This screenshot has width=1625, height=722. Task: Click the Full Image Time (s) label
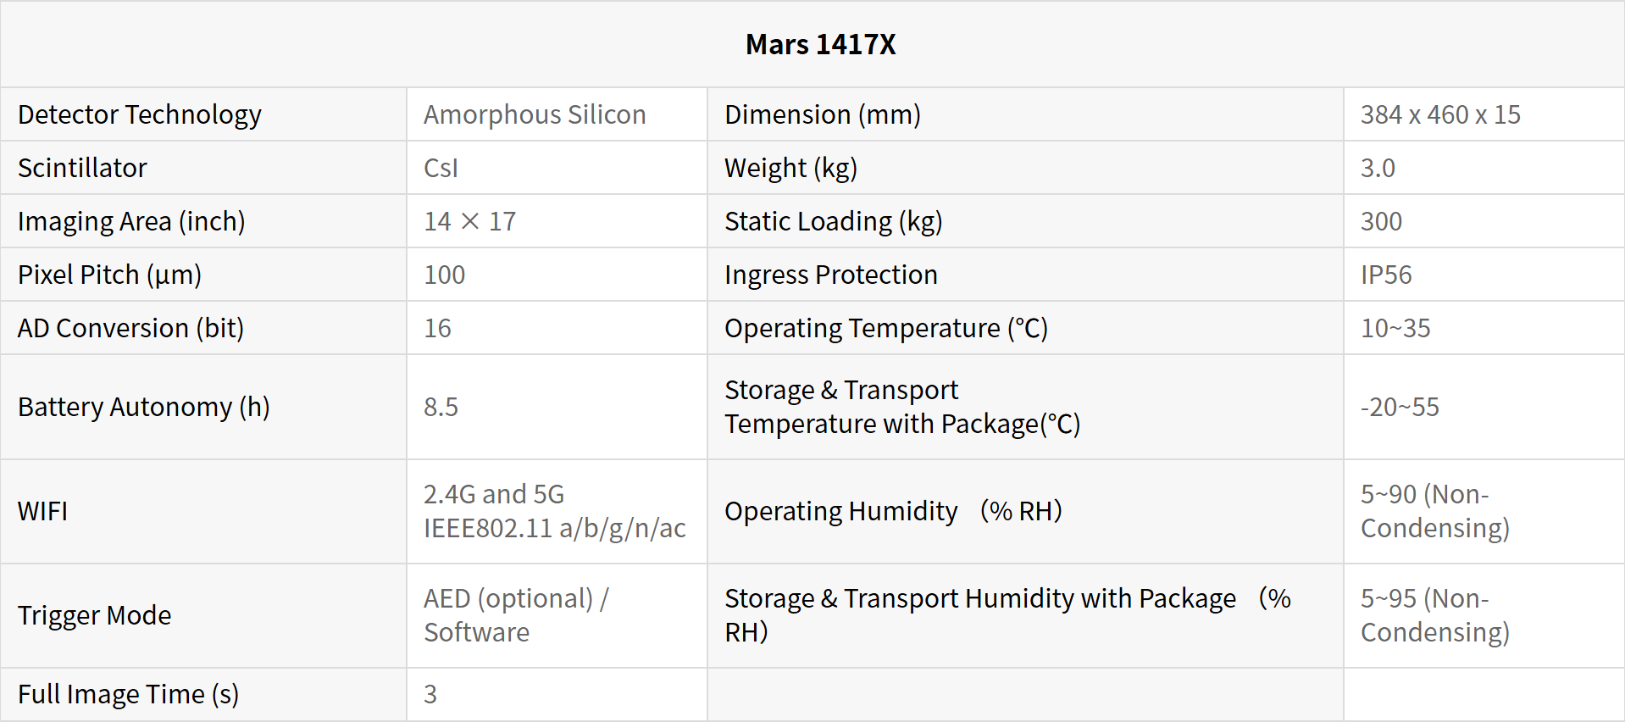coord(128,694)
